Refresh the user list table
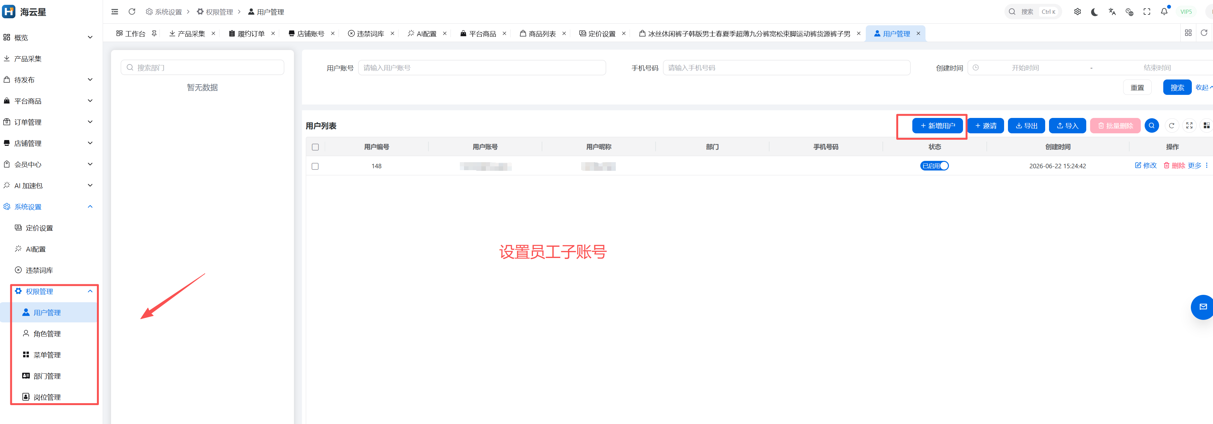 point(1172,126)
